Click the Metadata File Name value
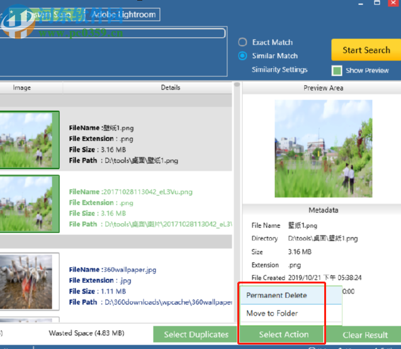The height and width of the screenshot is (349, 401). [303, 226]
